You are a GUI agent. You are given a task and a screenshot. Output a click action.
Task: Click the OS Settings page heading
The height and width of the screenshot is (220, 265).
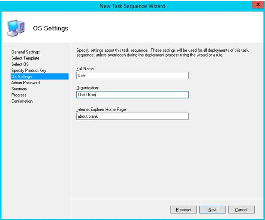tap(51, 28)
